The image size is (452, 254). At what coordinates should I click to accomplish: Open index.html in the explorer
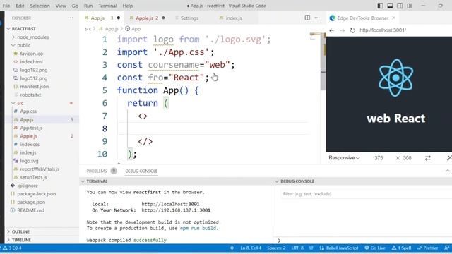31,62
